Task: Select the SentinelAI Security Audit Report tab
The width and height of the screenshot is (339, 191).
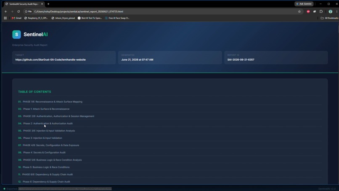Action: click(24, 4)
